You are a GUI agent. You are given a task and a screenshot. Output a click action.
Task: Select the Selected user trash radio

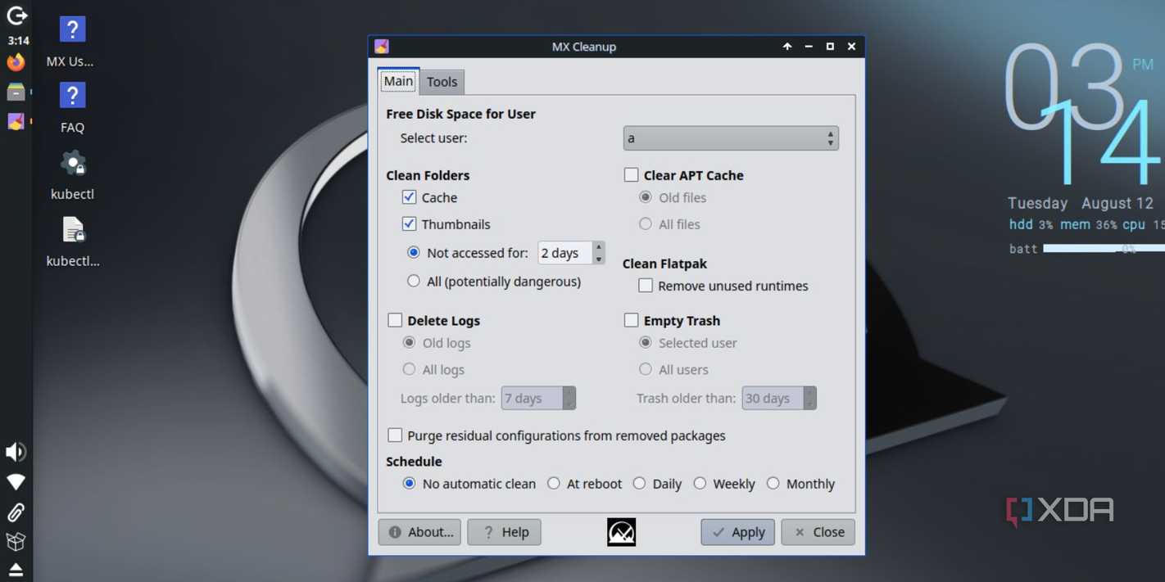click(x=646, y=343)
